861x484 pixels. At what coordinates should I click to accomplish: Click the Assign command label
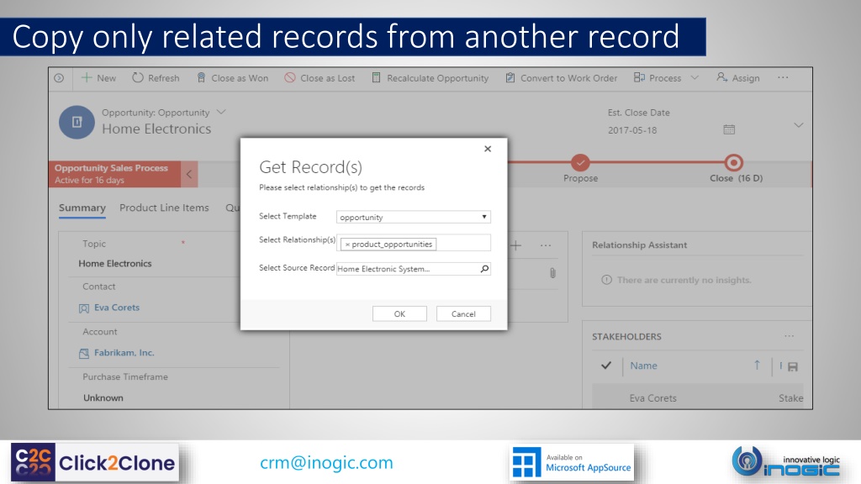tap(746, 78)
